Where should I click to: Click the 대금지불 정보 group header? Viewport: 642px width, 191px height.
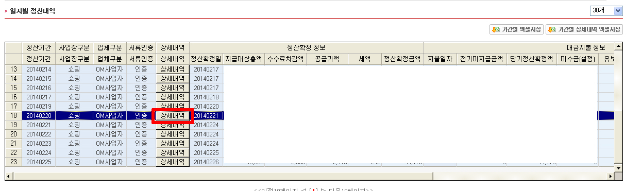pyautogui.click(x=519, y=47)
